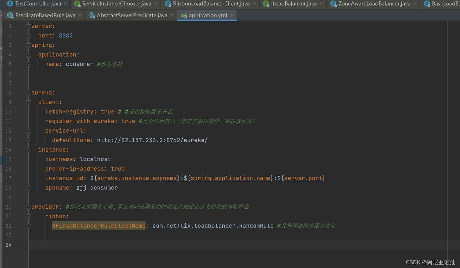Switch to RibbonLoadBalancerClient.java tab
Viewport: 460px width, 268px height.
click(x=211, y=4)
